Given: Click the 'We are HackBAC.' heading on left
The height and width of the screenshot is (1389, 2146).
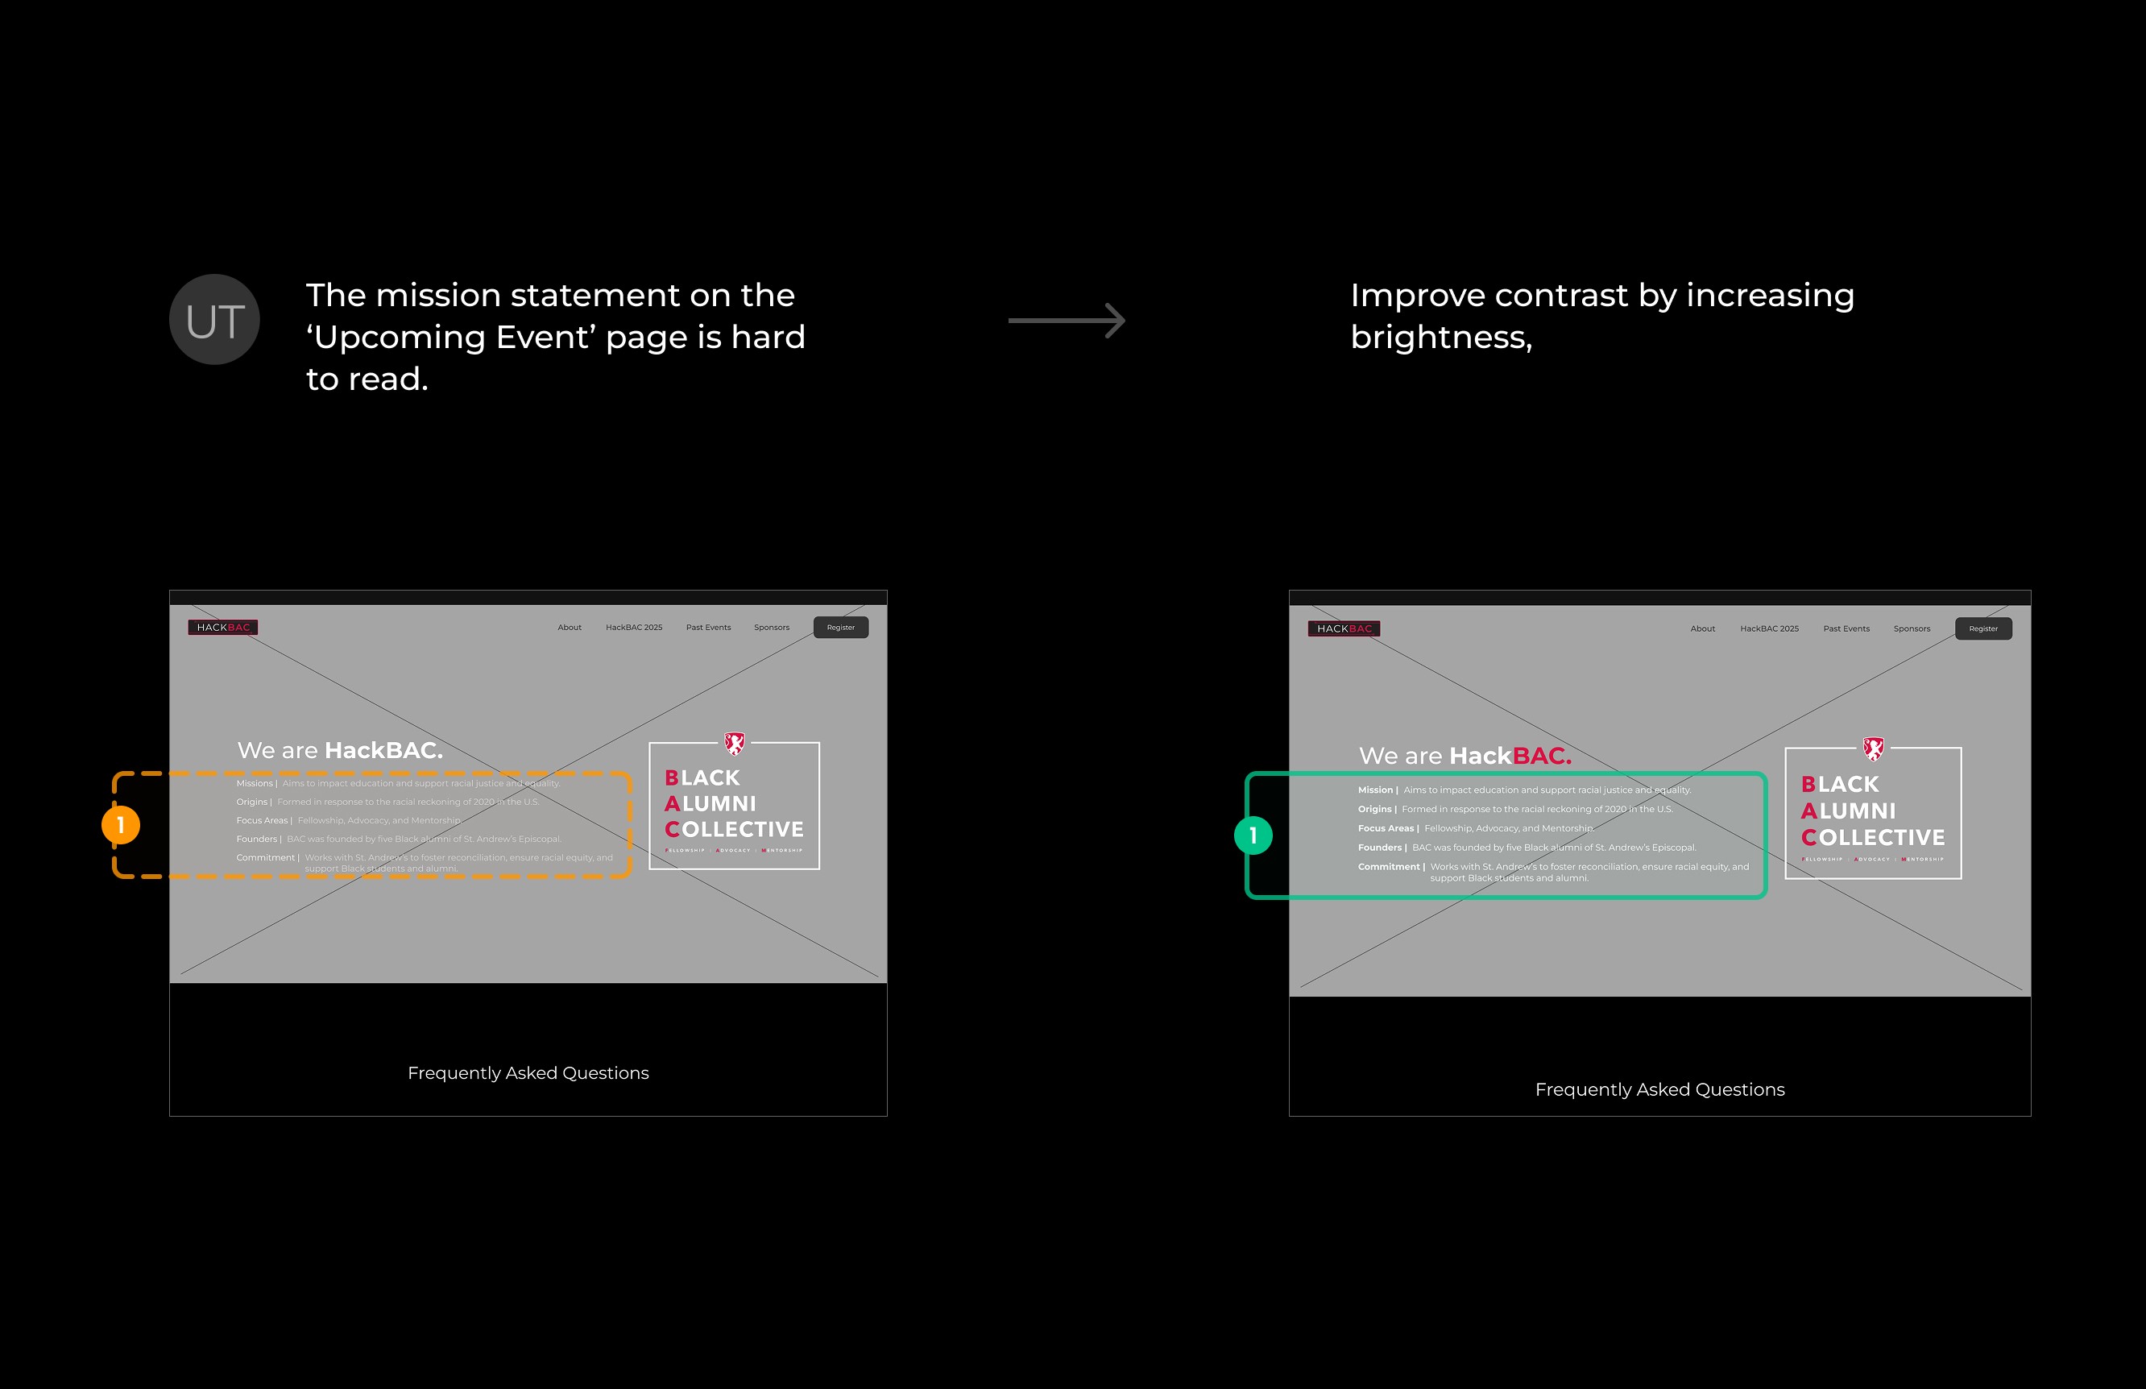Looking at the screenshot, I should point(340,750).
